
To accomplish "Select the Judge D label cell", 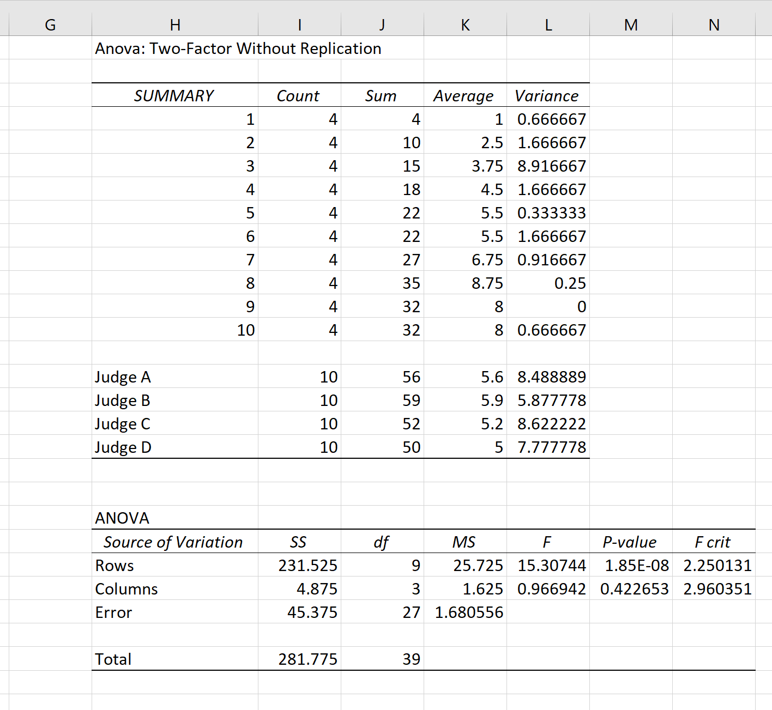I will coord(175,447).
